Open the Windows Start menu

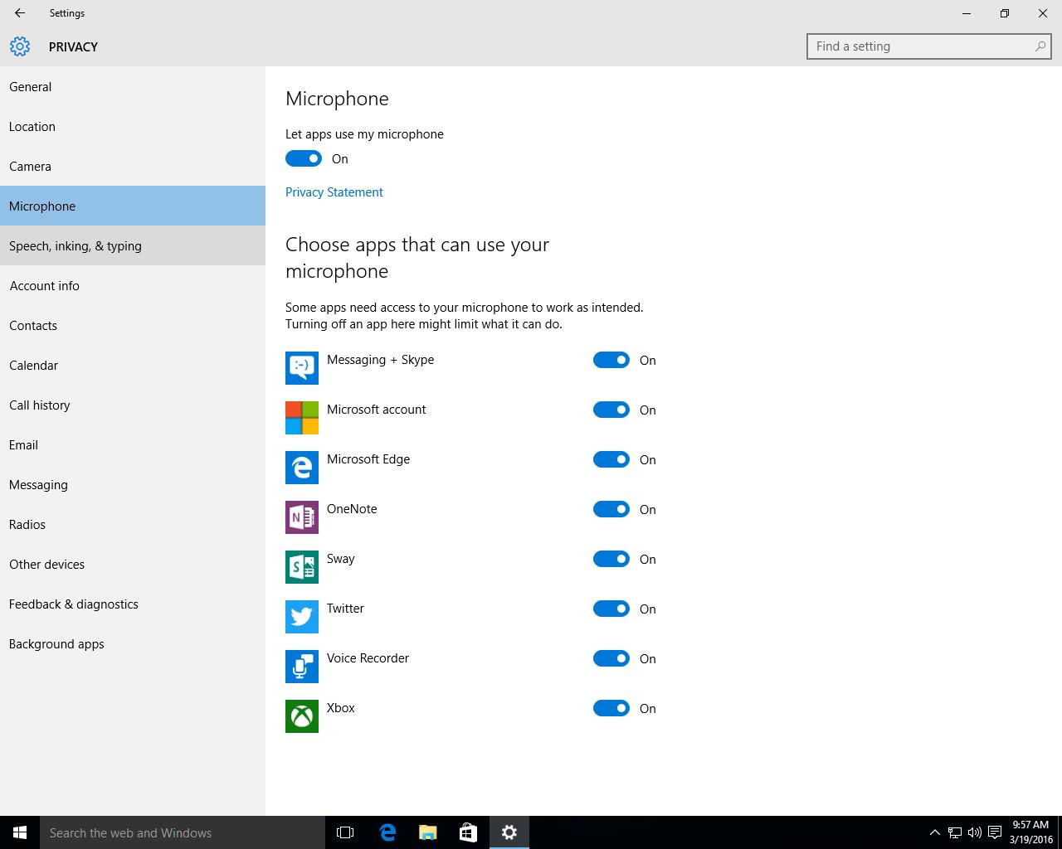[20, 832]
